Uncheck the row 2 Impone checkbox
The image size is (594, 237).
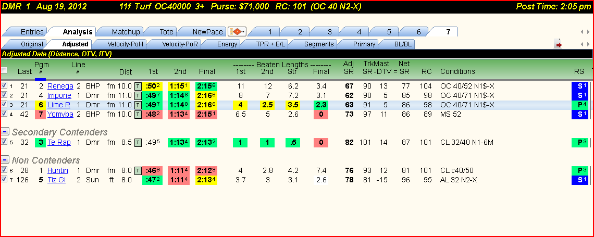(x=4, y=95)
